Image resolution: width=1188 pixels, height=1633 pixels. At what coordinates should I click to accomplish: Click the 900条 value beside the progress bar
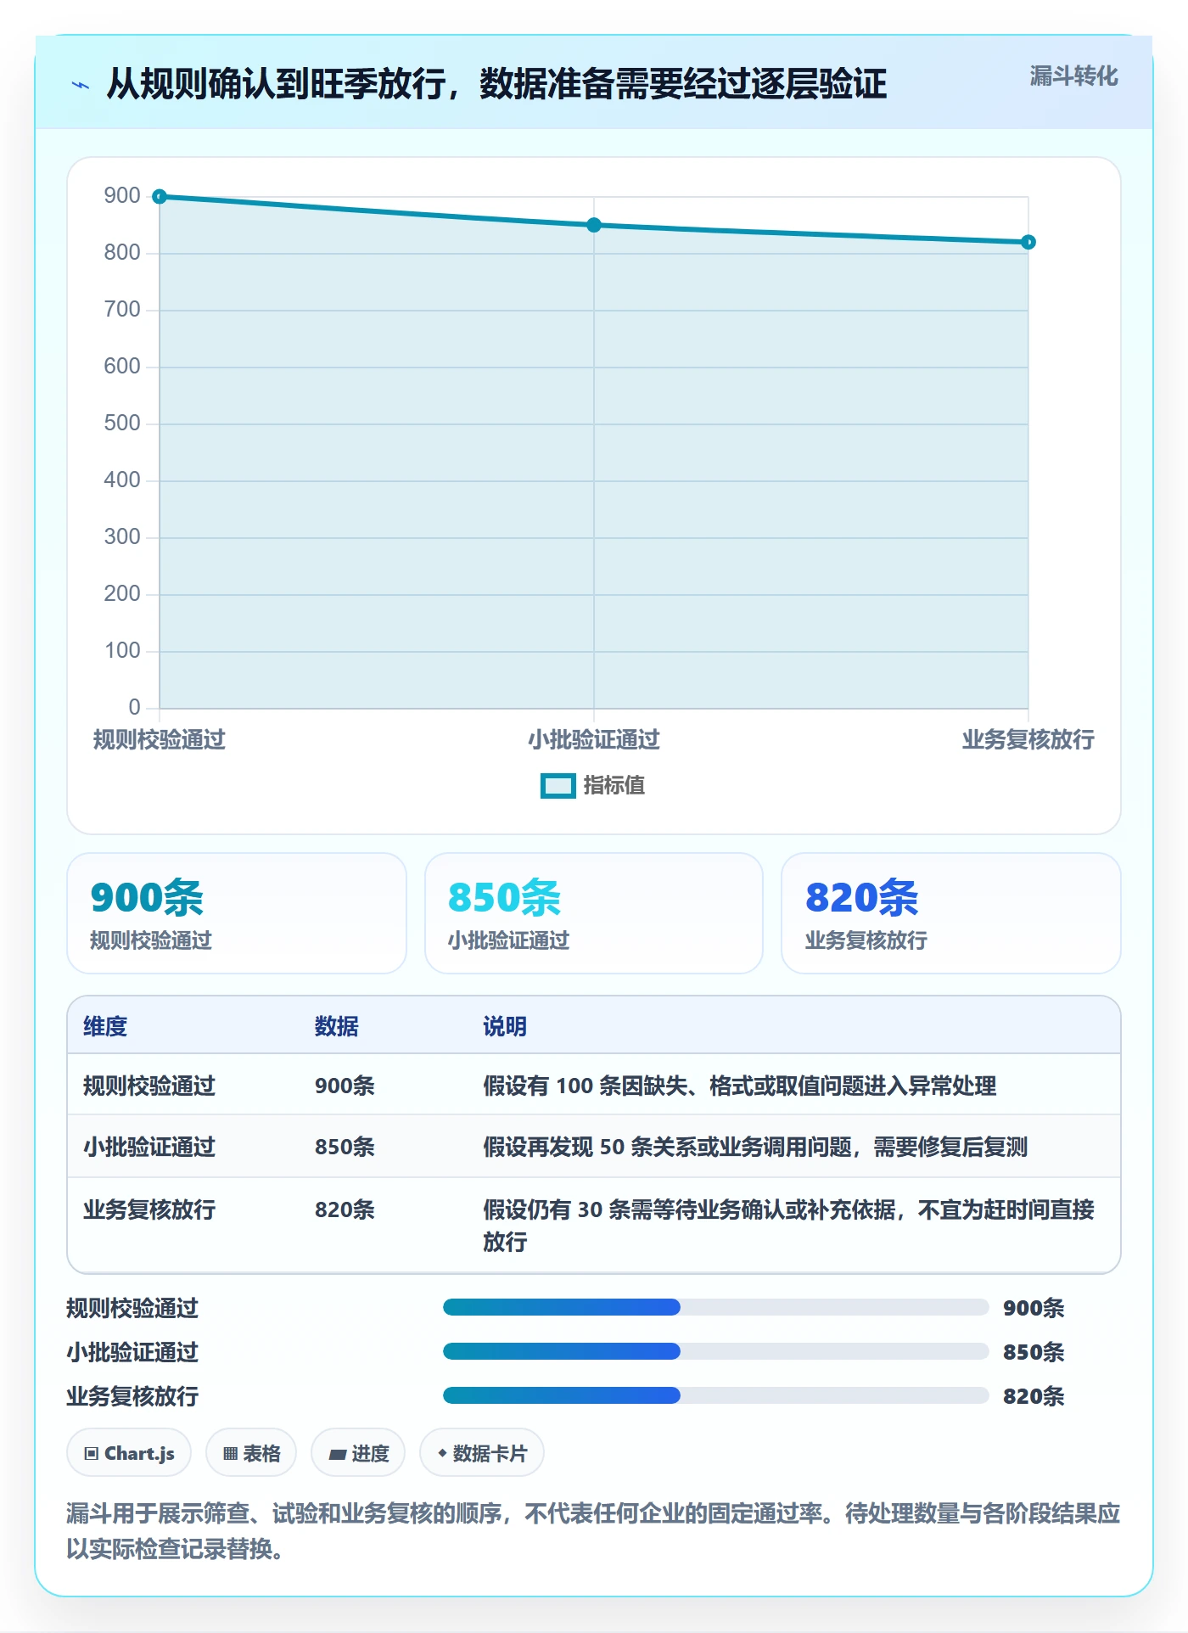click(x=1034, y=1309)
